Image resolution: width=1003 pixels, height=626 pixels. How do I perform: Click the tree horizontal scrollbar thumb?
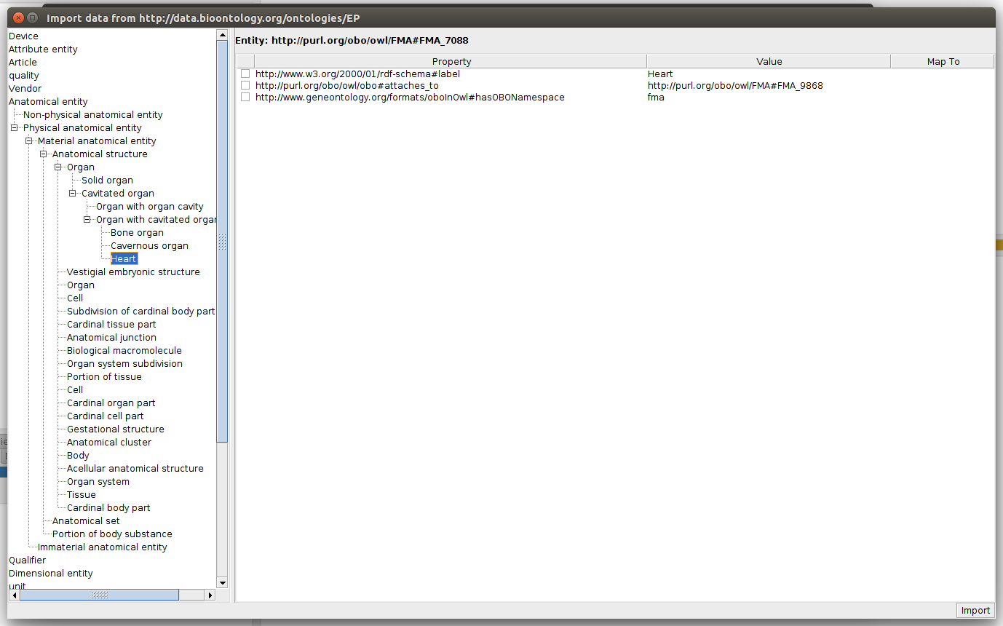click(100, 595)
